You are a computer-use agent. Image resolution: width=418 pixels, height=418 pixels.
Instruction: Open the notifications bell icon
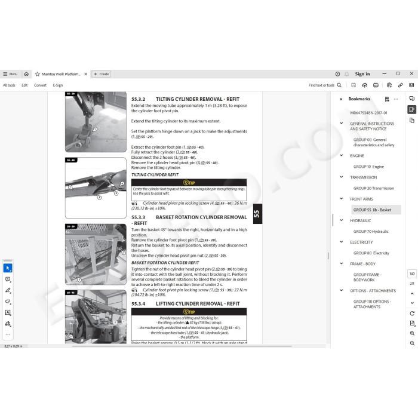pyautogui.click(x=346, y=74)
